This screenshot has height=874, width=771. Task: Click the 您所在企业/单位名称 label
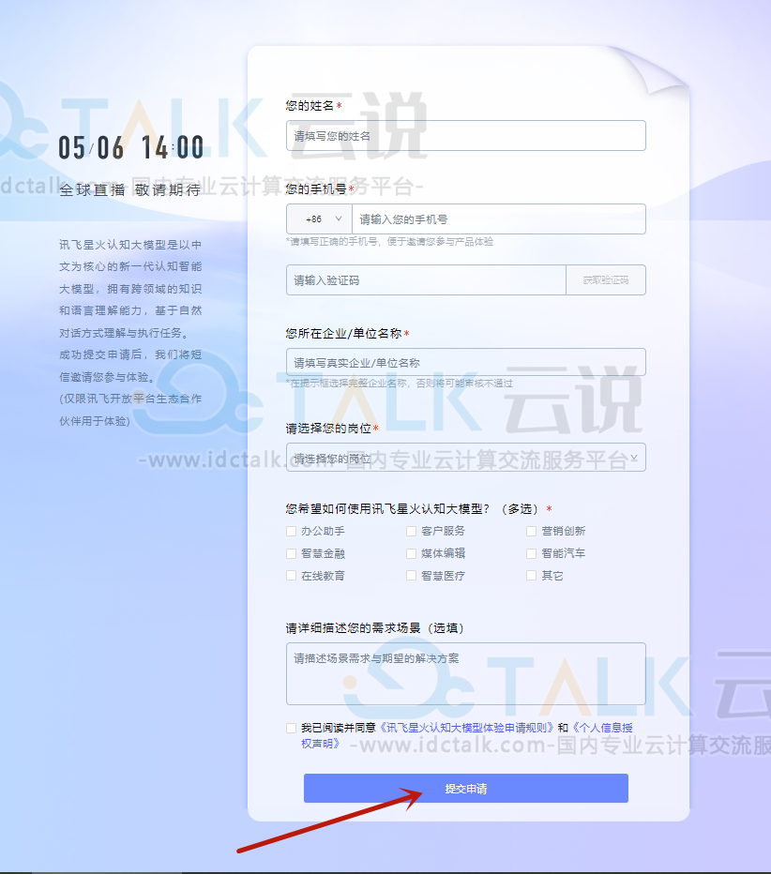tap(343, 333)
